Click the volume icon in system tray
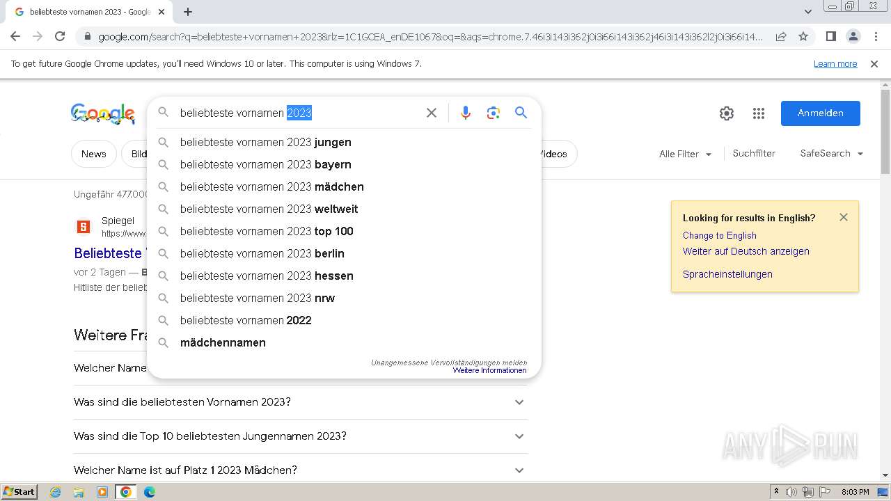This screenshot has height=501, width=891. coord(792,492)
